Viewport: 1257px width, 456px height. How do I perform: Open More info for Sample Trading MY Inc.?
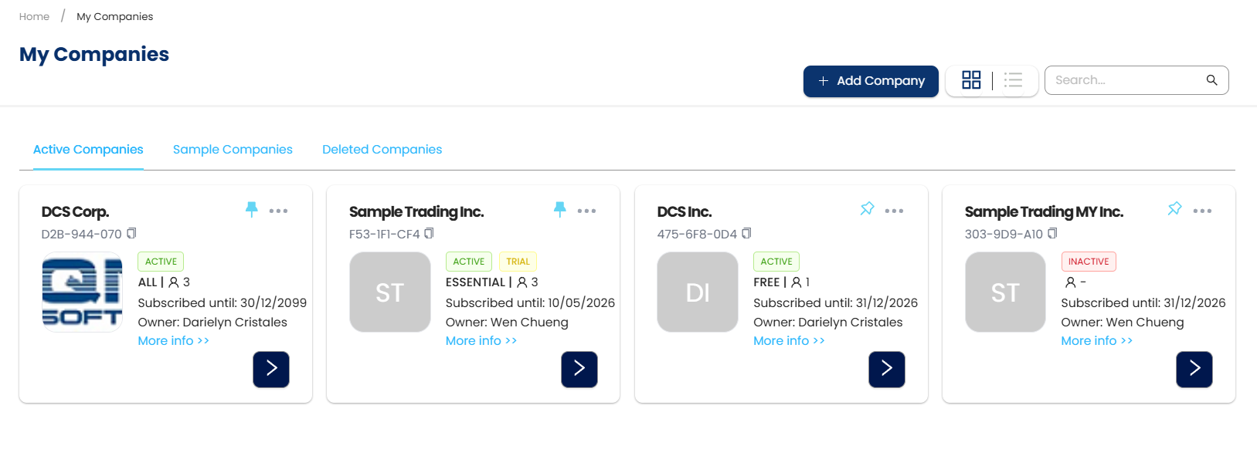(1096, 341)
